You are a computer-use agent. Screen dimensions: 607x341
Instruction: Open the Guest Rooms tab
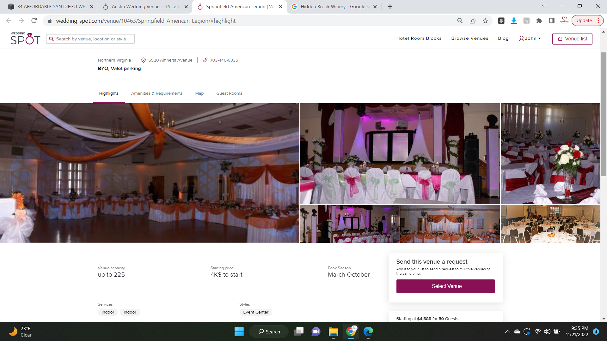(229, 93)
